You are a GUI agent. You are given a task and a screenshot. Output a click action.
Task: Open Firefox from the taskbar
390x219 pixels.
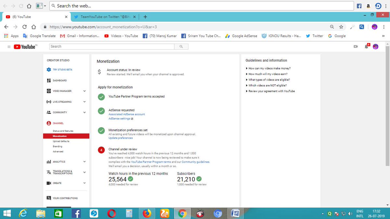(147, 213)
